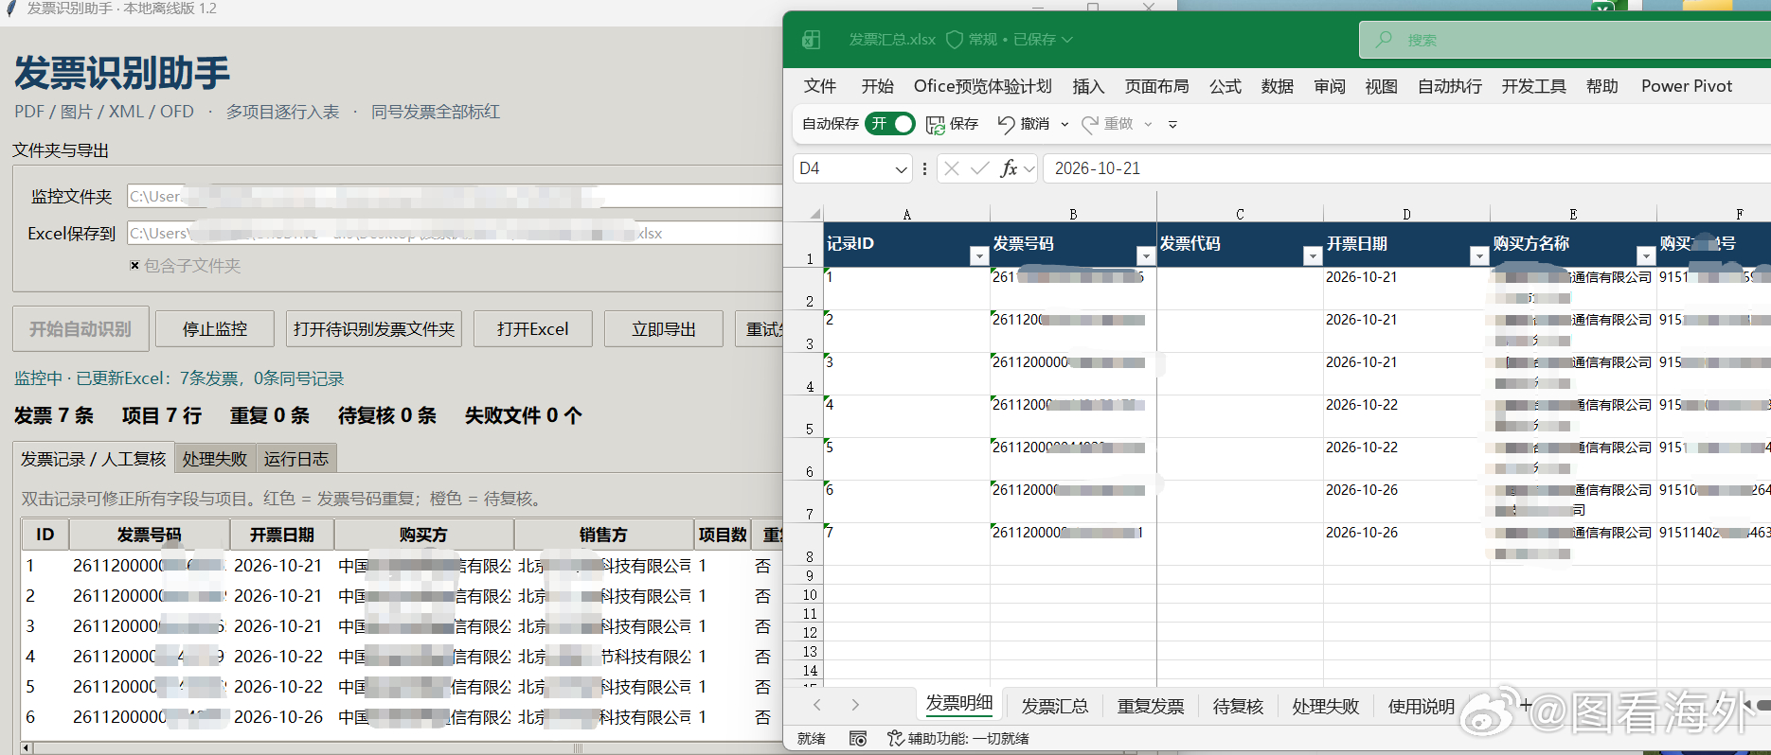The width and height of the screenshot is (1771, 755).
Task: Open the 记录ID column filter dropdown
Action: click(979, 256)
